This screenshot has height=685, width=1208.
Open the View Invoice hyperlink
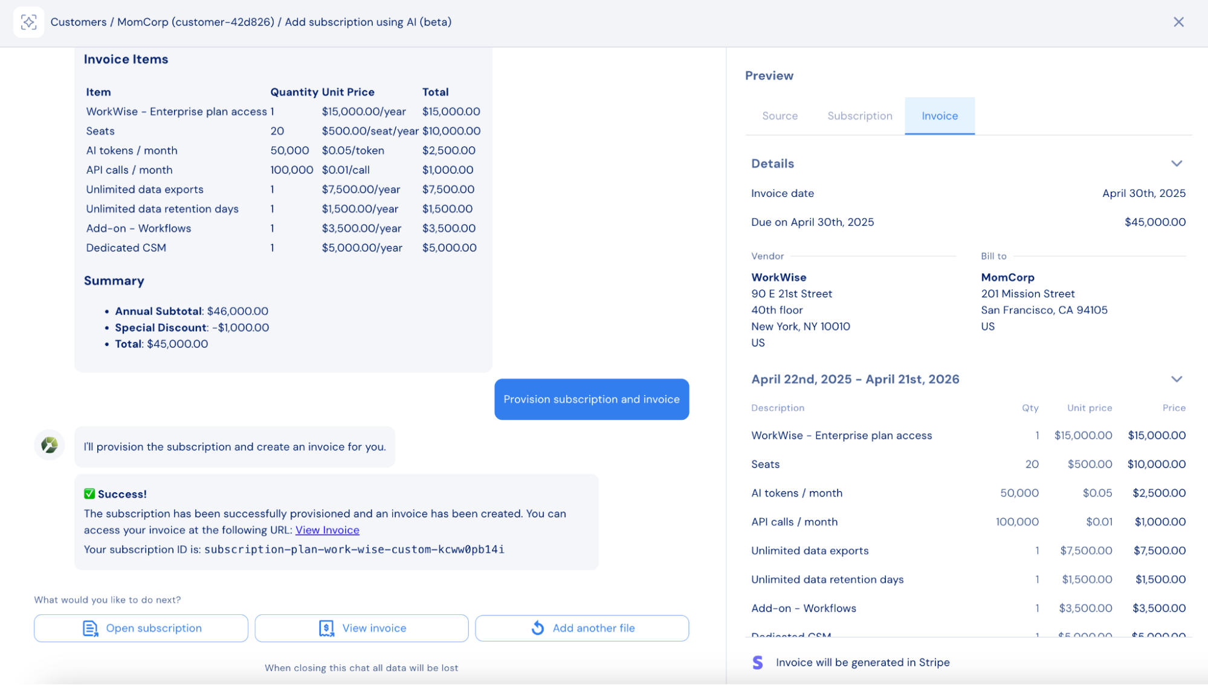pos(327,530)
